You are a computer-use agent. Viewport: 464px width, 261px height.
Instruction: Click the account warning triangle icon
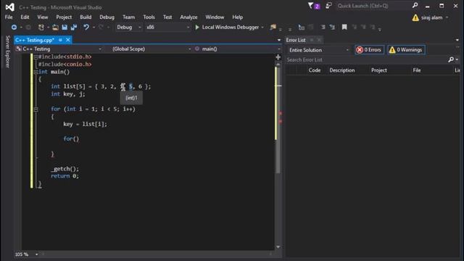[415, 17]
